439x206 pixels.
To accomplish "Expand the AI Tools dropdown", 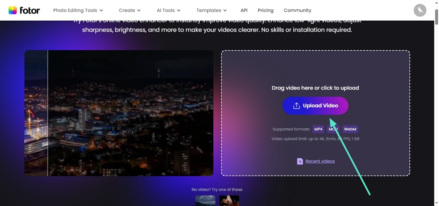I will coord(169,10).
